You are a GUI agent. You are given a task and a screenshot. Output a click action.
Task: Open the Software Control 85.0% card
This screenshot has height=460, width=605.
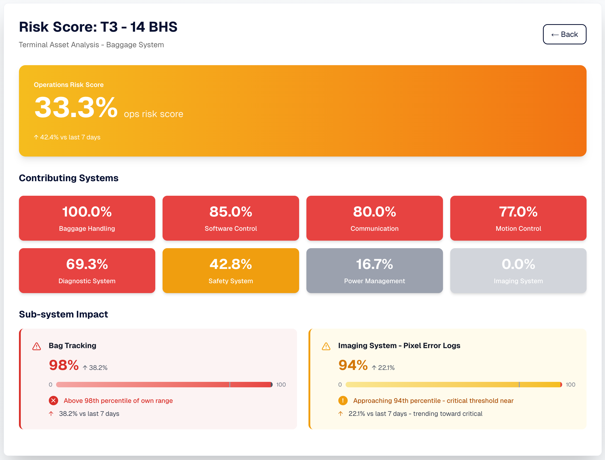(231, 218)
